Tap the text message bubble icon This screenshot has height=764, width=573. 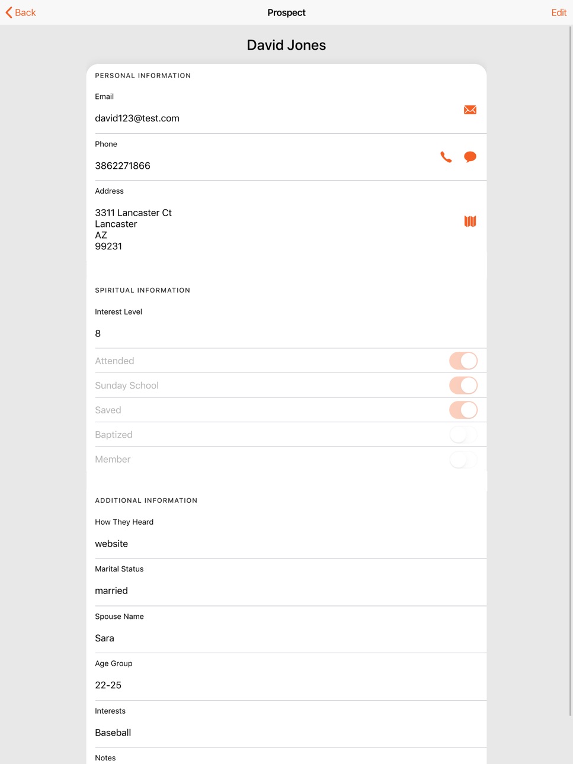tap(470, 157)
